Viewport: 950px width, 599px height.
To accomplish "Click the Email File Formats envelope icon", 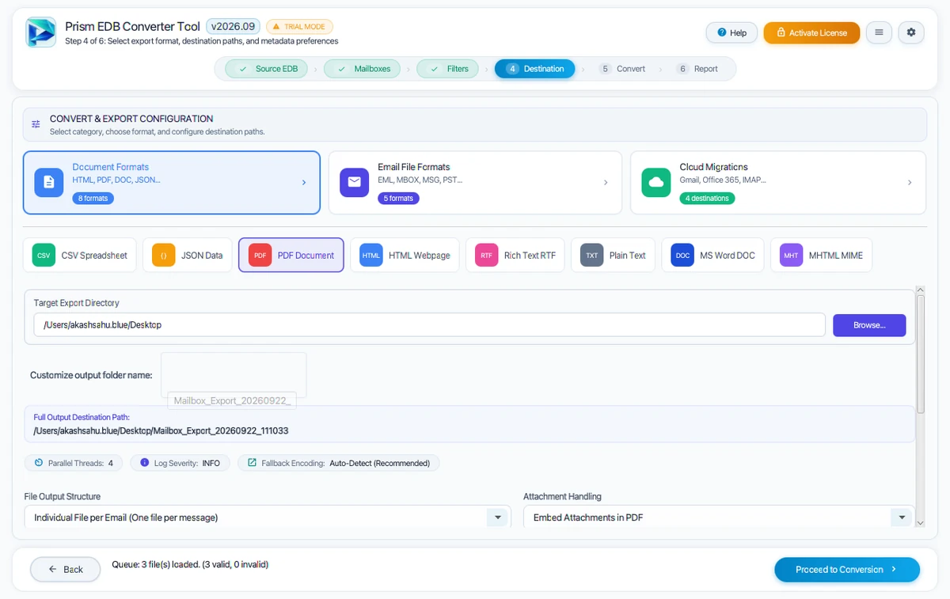I will coord(354,182).
